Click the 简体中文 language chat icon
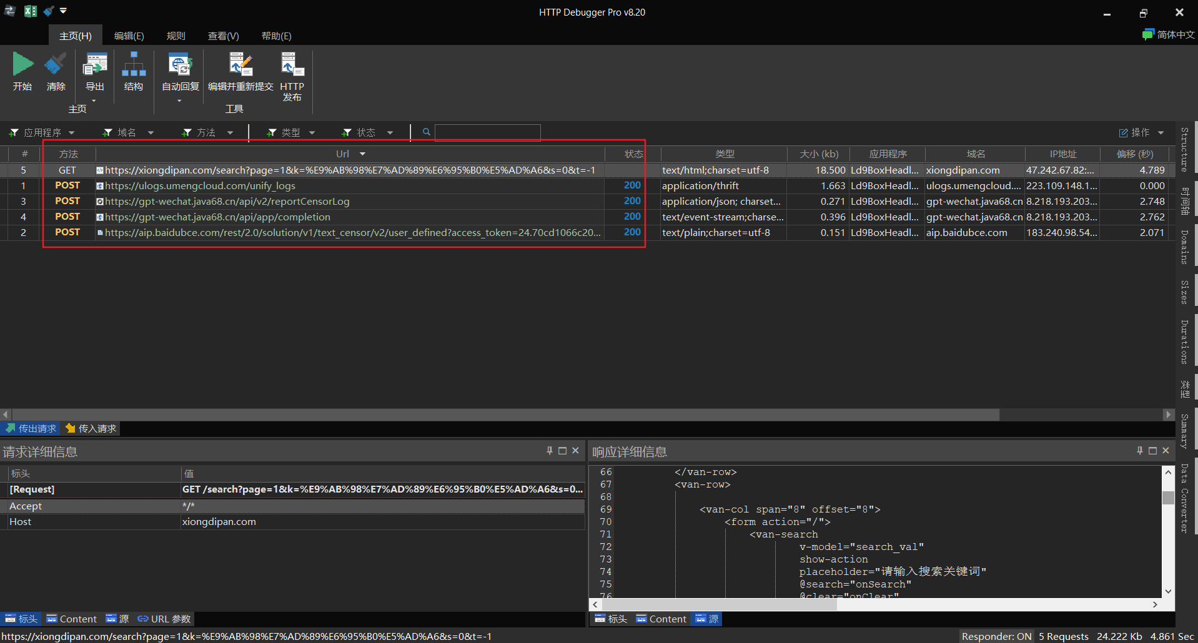The width and height of the screenshot is (1198, 643). pos(1147,34)
